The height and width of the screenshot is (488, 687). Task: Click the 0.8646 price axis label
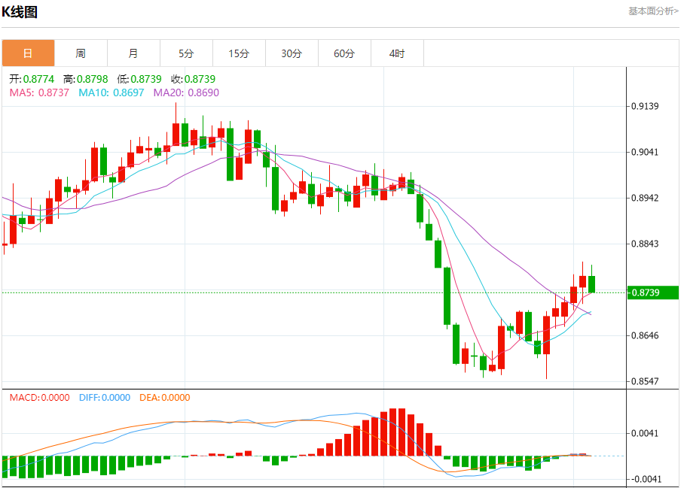point(645,336)
